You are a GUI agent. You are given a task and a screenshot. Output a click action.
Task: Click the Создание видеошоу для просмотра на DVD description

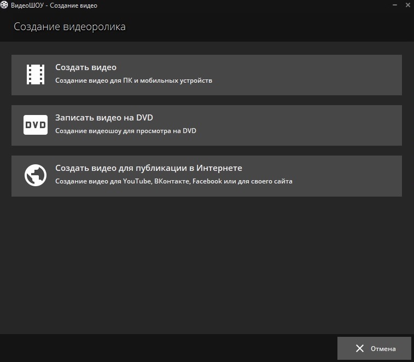point(126,131)
